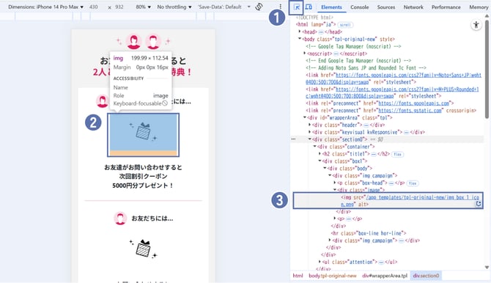The height and width of the screenshot is (283, 491).
Task: Open the accessibility tree view button
Action: 476,25
